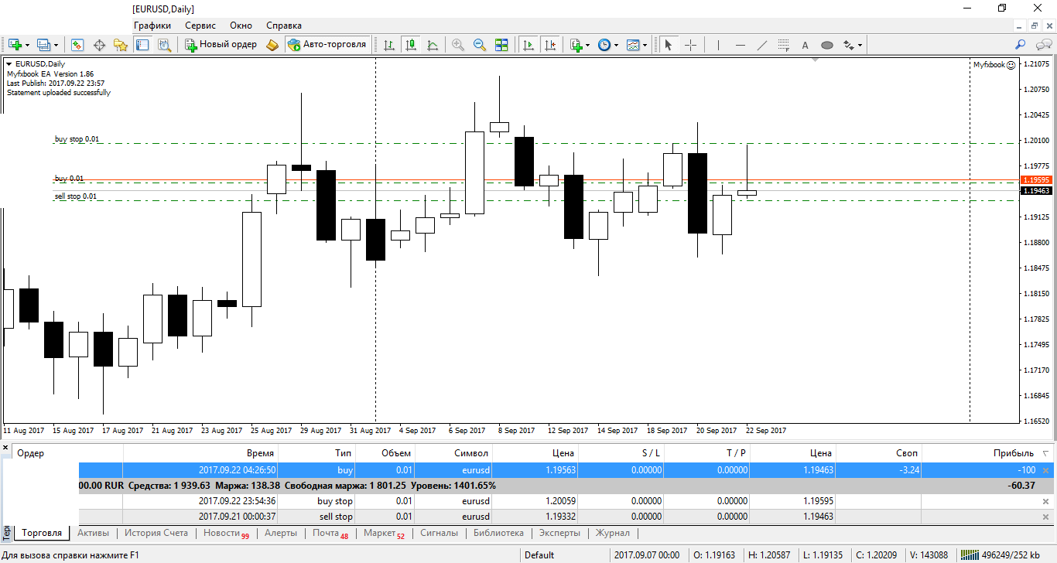Viewport: 1057px width, 563px height.
Task: Toggle chart shift from right edge
Action: coord(550,45)
